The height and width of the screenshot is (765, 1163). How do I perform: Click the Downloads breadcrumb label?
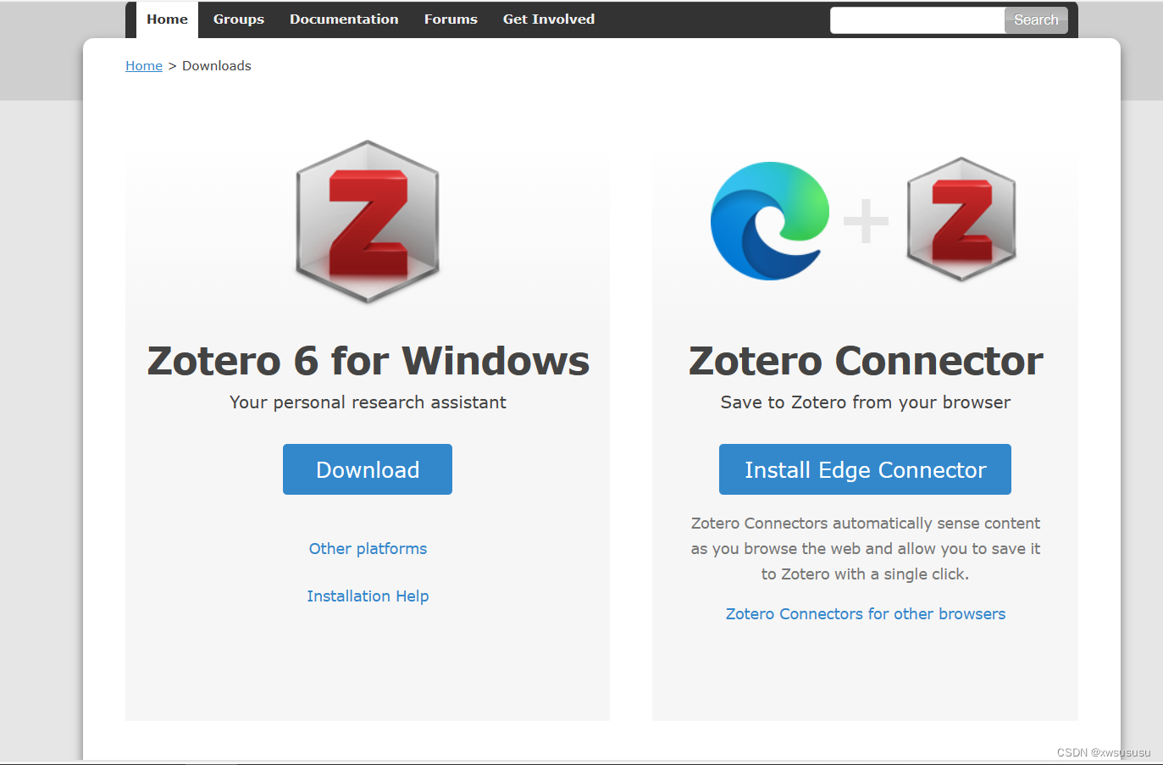click(x=216, y=65)
